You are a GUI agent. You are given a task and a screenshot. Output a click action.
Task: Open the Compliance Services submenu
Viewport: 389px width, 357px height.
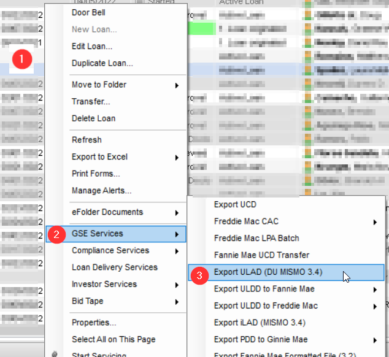pos(115,250)
